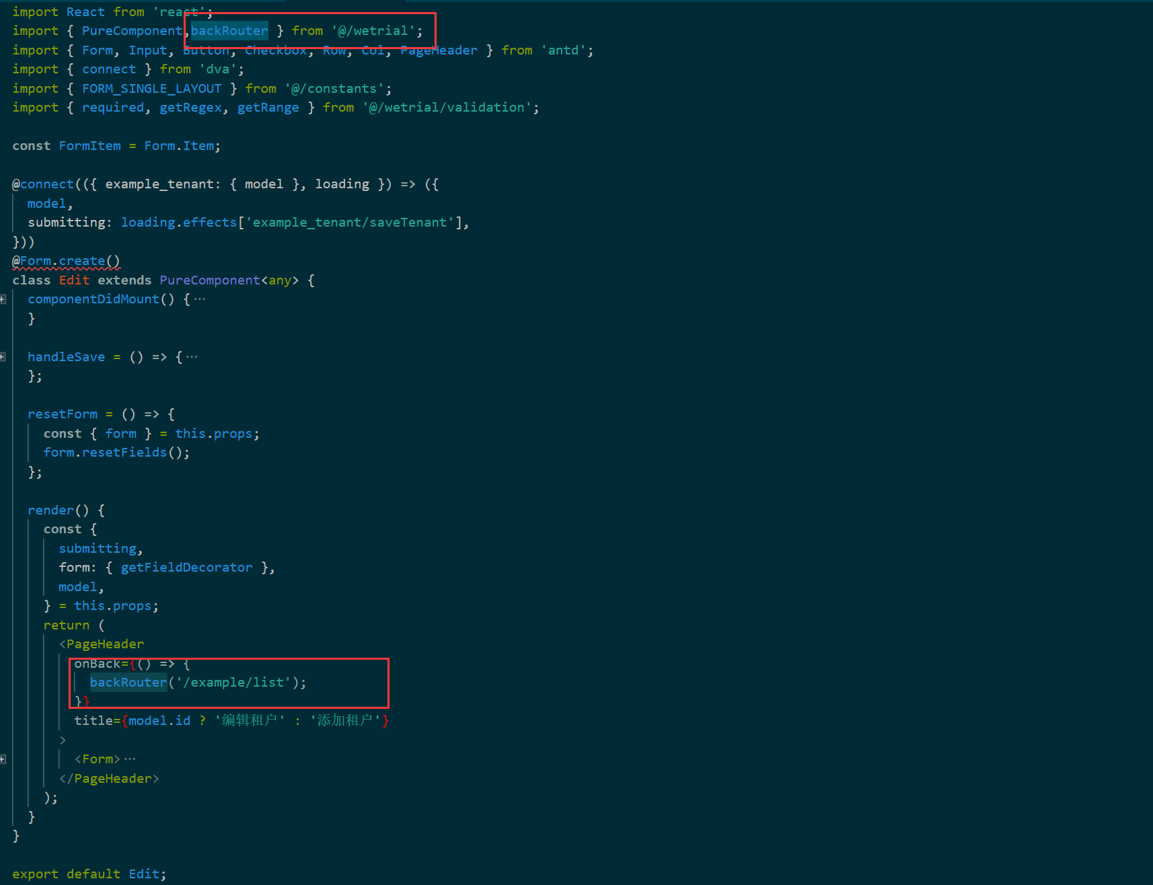Click the loading.effects expression

[179, 223]
